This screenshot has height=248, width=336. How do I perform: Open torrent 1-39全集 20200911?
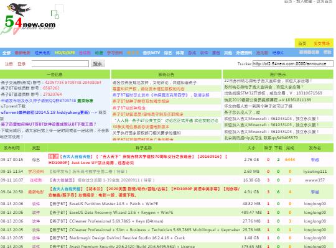(102, 180)
